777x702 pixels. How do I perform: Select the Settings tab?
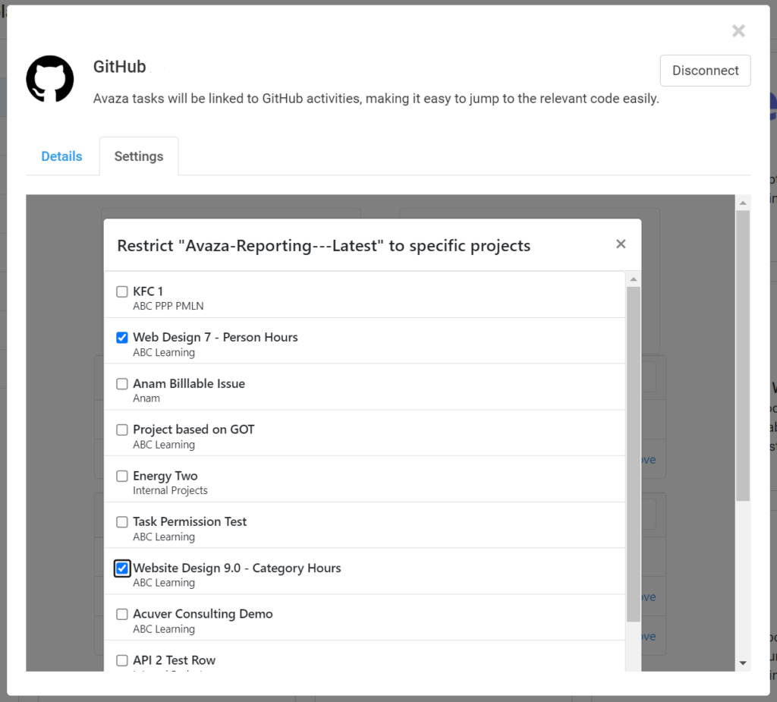tap(139, 156)
